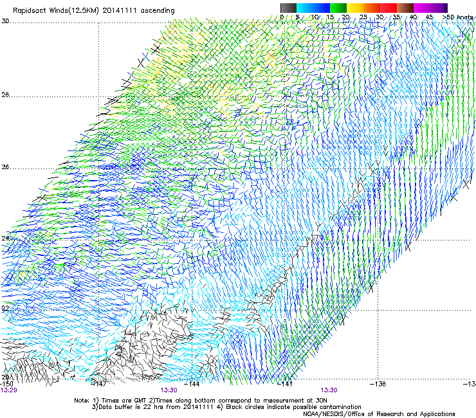The height and width of the screenshot is (418, 476).
Task: Select the yellow 20-25 knots legend swatch
Action: (x=355, y=8)
